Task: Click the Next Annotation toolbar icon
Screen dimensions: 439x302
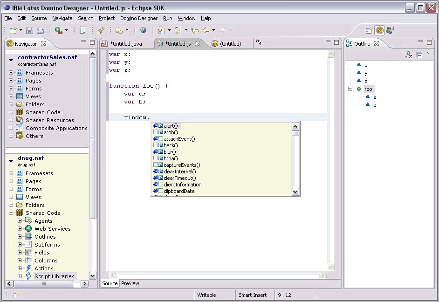Action: [161, 30]
